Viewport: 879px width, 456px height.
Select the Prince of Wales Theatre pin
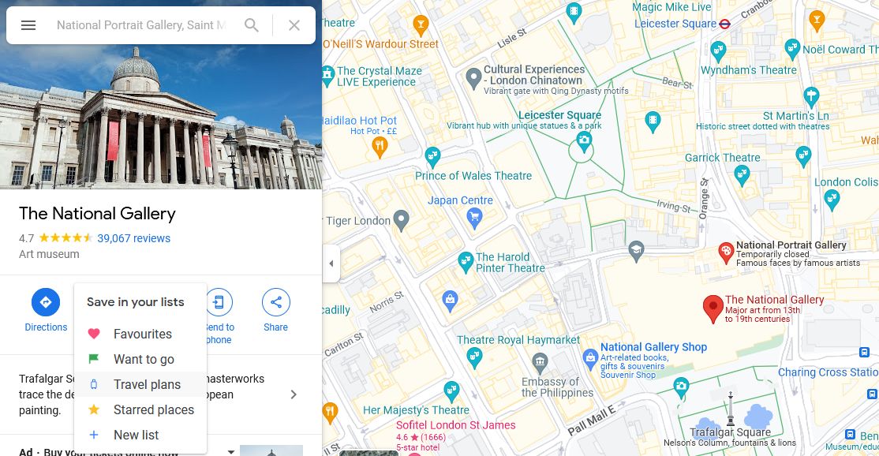tap(432, 157)
